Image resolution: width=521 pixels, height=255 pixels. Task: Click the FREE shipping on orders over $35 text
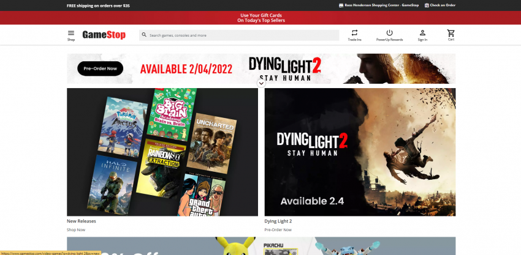click(x=98, y=6)
